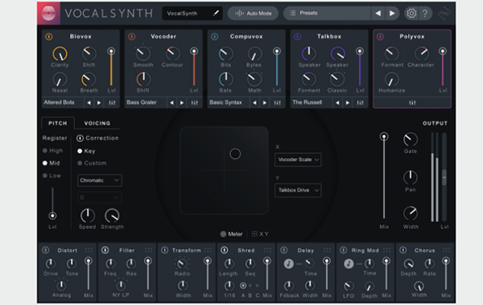Load previous global preset arrow
Image resolution: width=483 pixels, height=305 pixels.
(378, 13)
